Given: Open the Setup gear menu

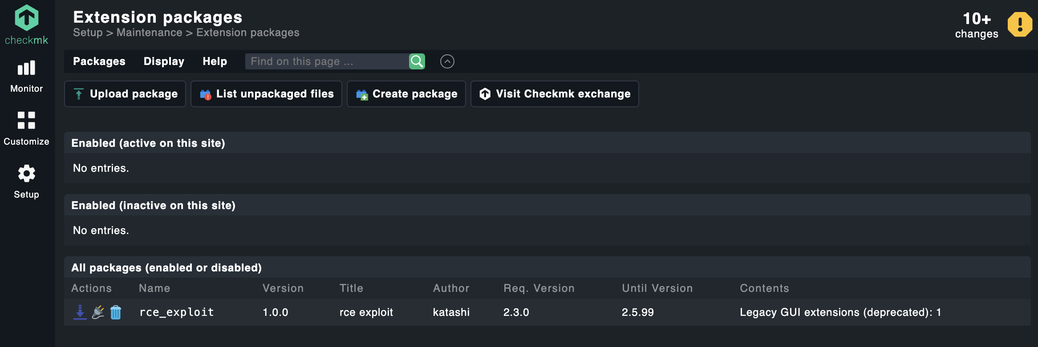Looking at the screenshot, I should [27, 182].
